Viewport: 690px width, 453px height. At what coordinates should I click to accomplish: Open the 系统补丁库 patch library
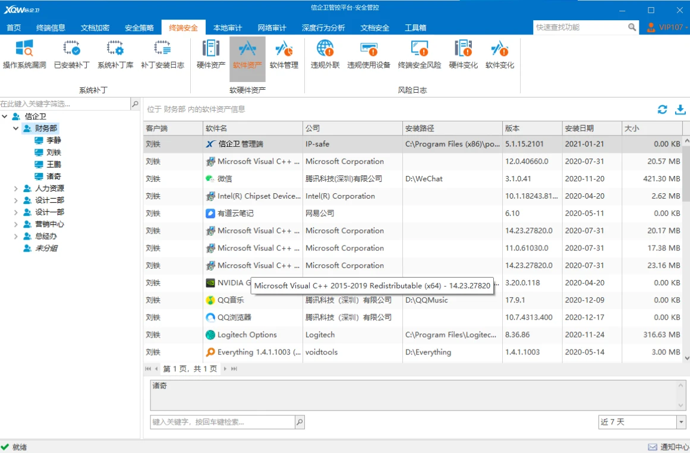pyautogui.click(x=115, y=55)
